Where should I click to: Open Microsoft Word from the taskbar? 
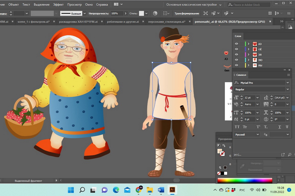point(161,190)
